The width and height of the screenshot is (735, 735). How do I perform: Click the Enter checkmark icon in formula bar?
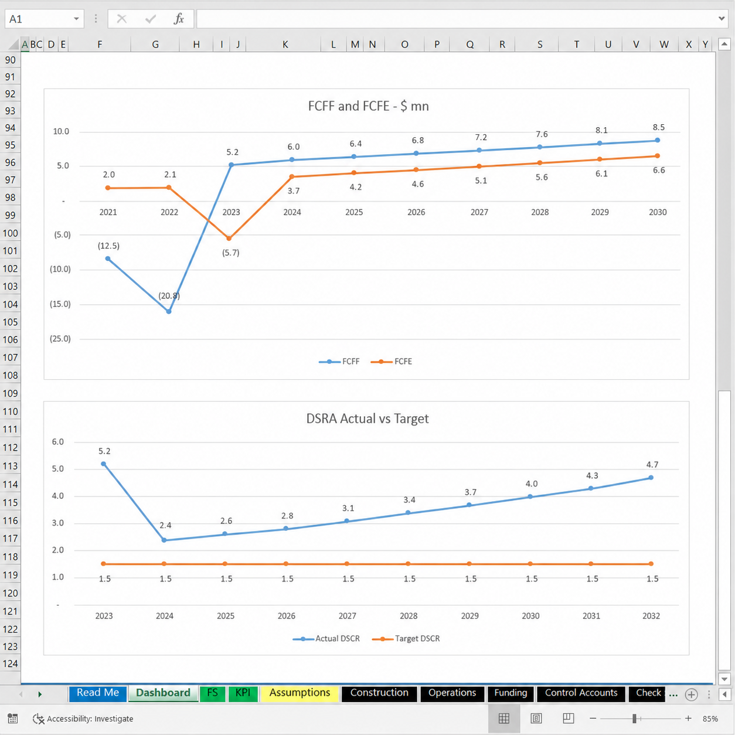151,19
